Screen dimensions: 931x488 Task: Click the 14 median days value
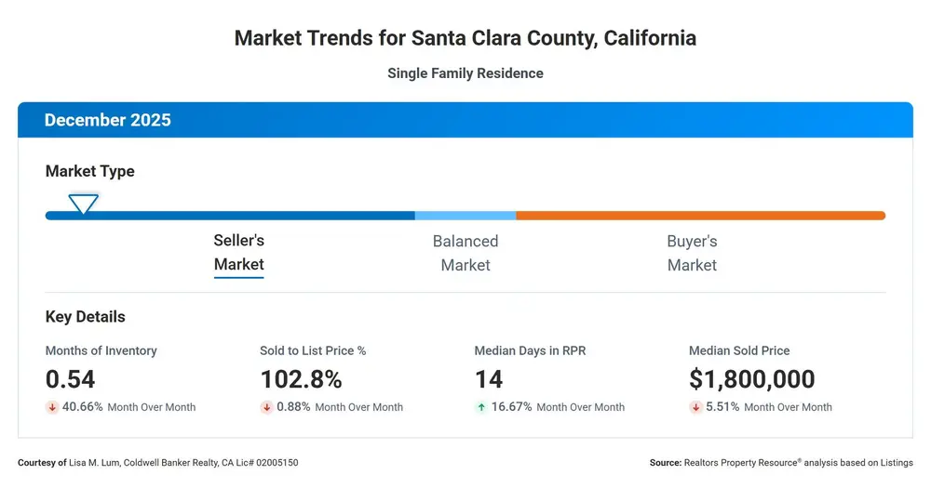(x=489, y=379)
